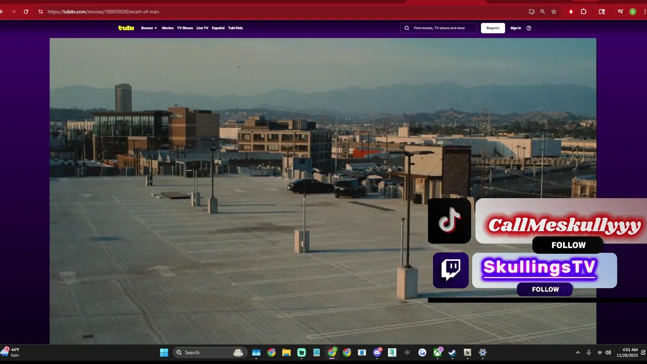The height and width of the screenshot is (364, 647).
Task: Click the search magnifier icon on Tubi
Action: click(x=407, y=28)
